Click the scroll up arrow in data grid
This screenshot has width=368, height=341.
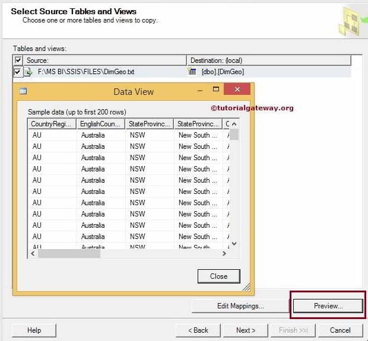[234, 124]
